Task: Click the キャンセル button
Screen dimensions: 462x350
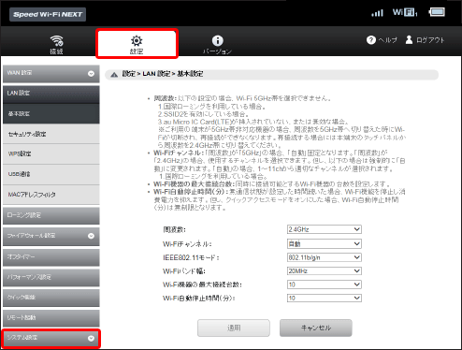Action: (316, 328)
